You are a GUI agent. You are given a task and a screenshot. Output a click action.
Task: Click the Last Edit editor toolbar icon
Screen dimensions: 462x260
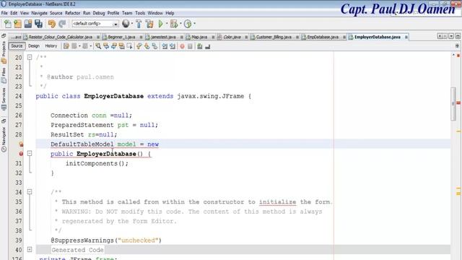[66, 46]
